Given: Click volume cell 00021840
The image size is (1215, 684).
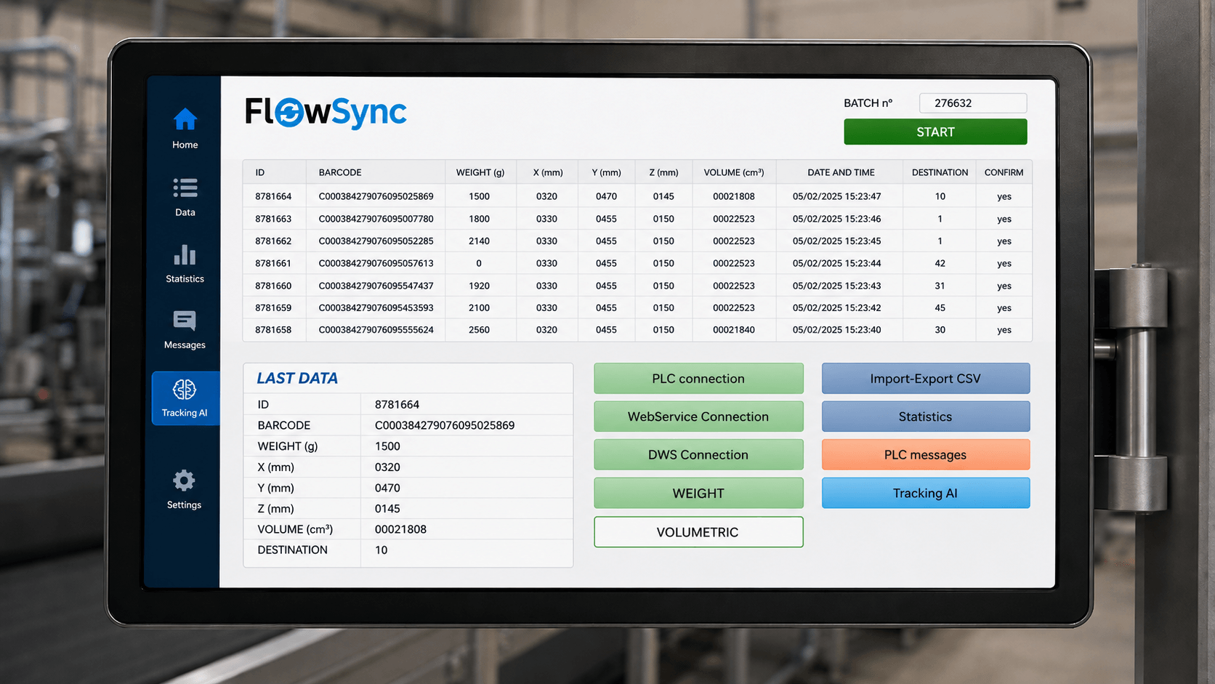Looking at the screenshot, I should tap(734, 330).
